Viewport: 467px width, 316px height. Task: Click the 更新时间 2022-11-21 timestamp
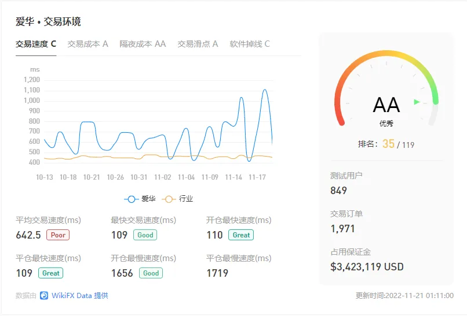pos(404,296)
